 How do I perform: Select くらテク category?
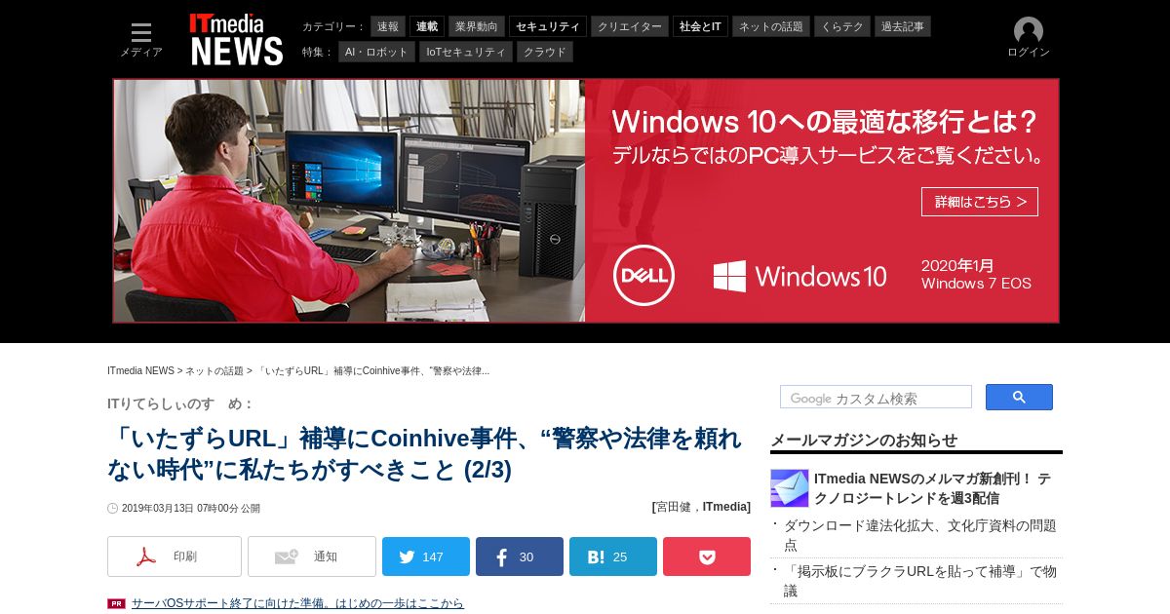[x=842, y=26]
